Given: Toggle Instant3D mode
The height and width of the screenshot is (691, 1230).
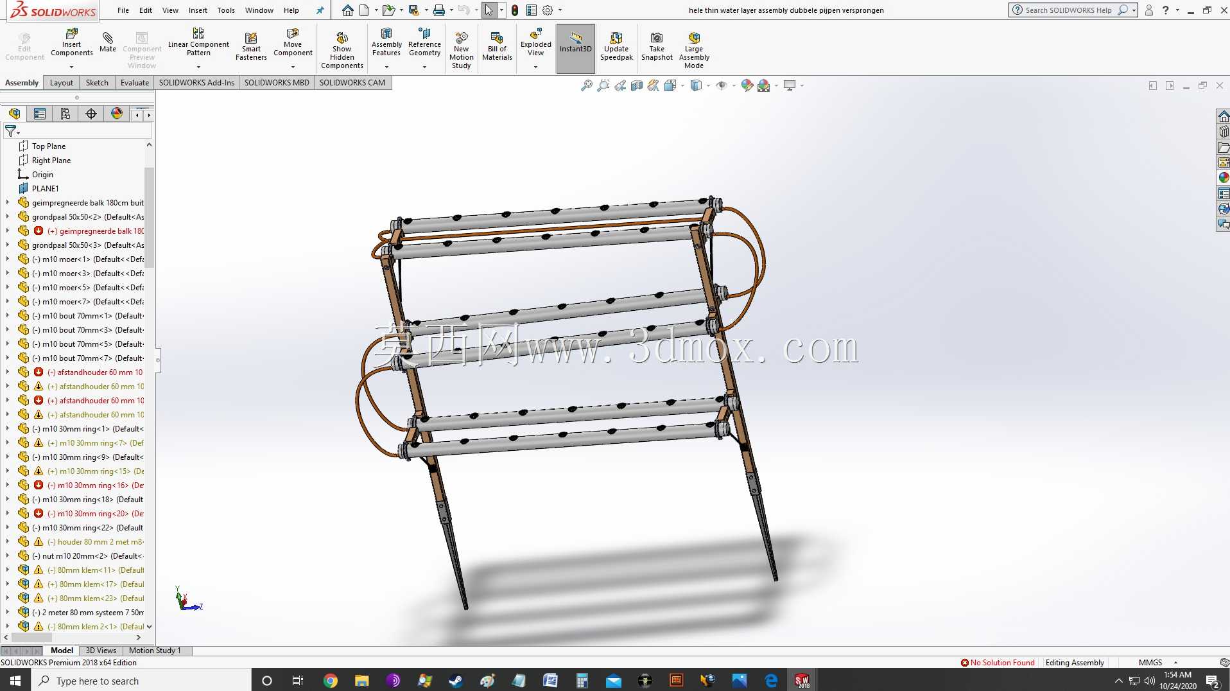Looking at the screenshot, I should point(576,49).
